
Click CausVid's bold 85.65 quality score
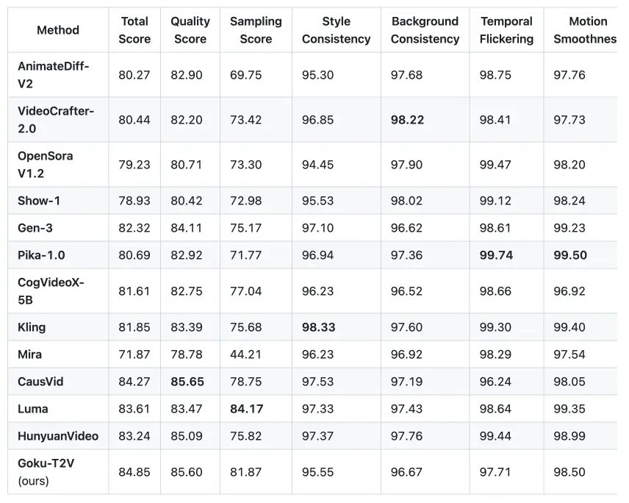click(187, 382)
